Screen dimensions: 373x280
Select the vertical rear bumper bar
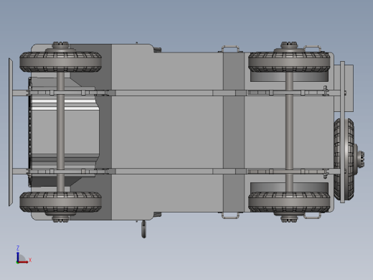[x=342, y=132]
